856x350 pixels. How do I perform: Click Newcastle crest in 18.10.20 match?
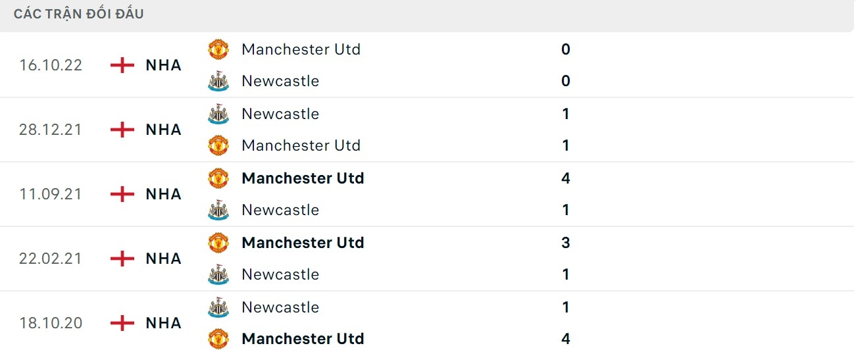coord(218,307)
